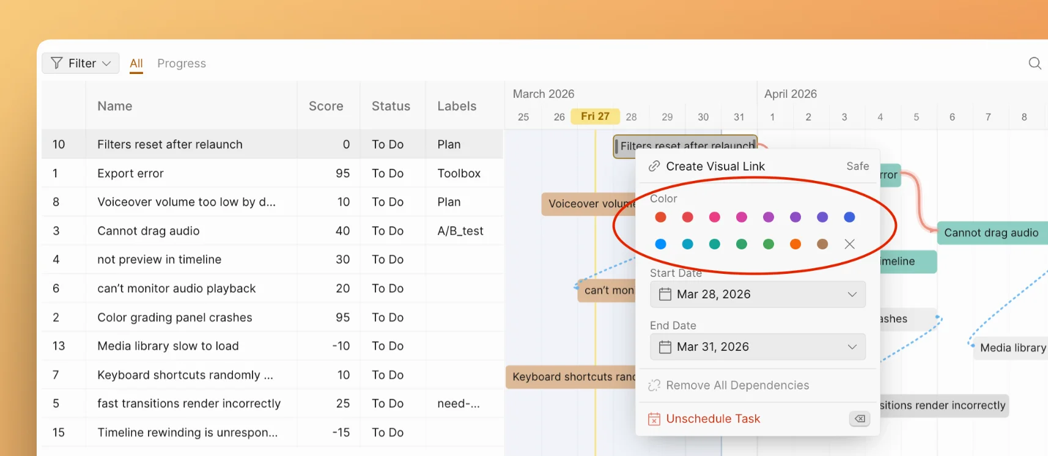Select the All tab
The image size is (1048, 456).
click(136, 63)
